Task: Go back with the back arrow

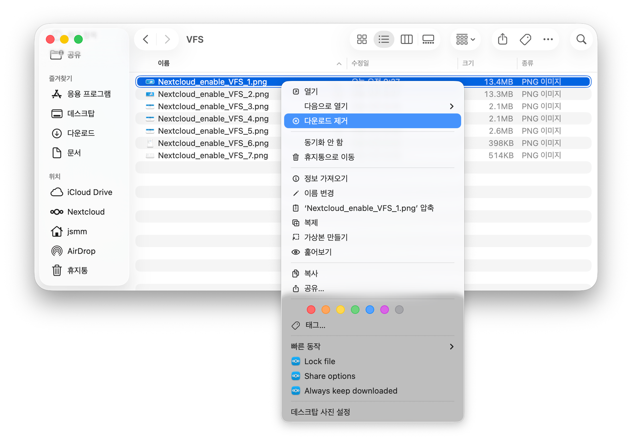Action: 146,40
